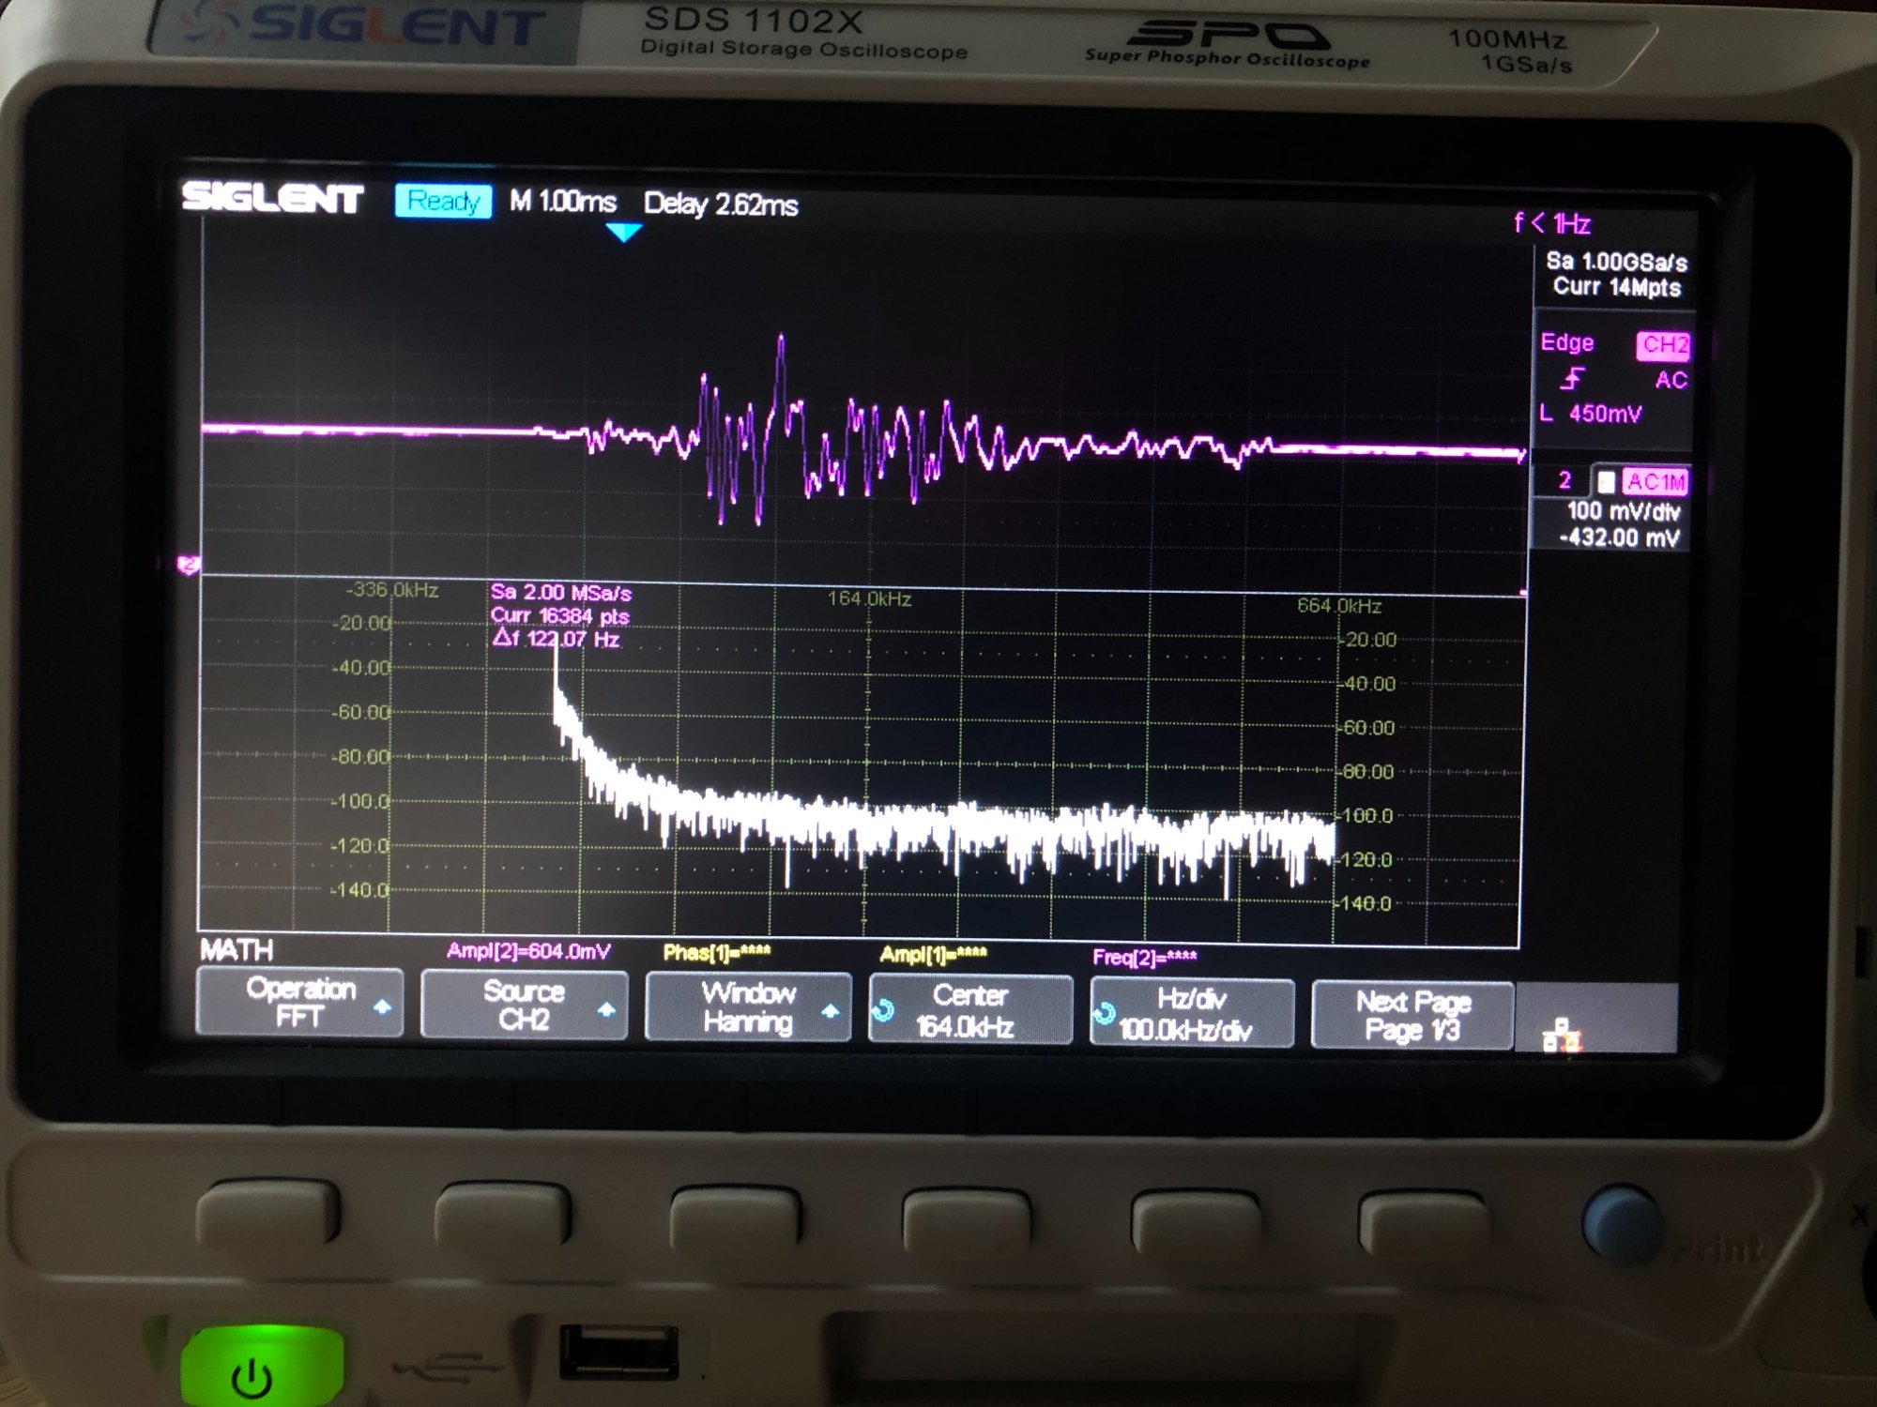Viewport: 1877px width, 1407px height.
Task: Select the AC trigger coupling label
Action: pyautogui.click(x=1671, y=380)
